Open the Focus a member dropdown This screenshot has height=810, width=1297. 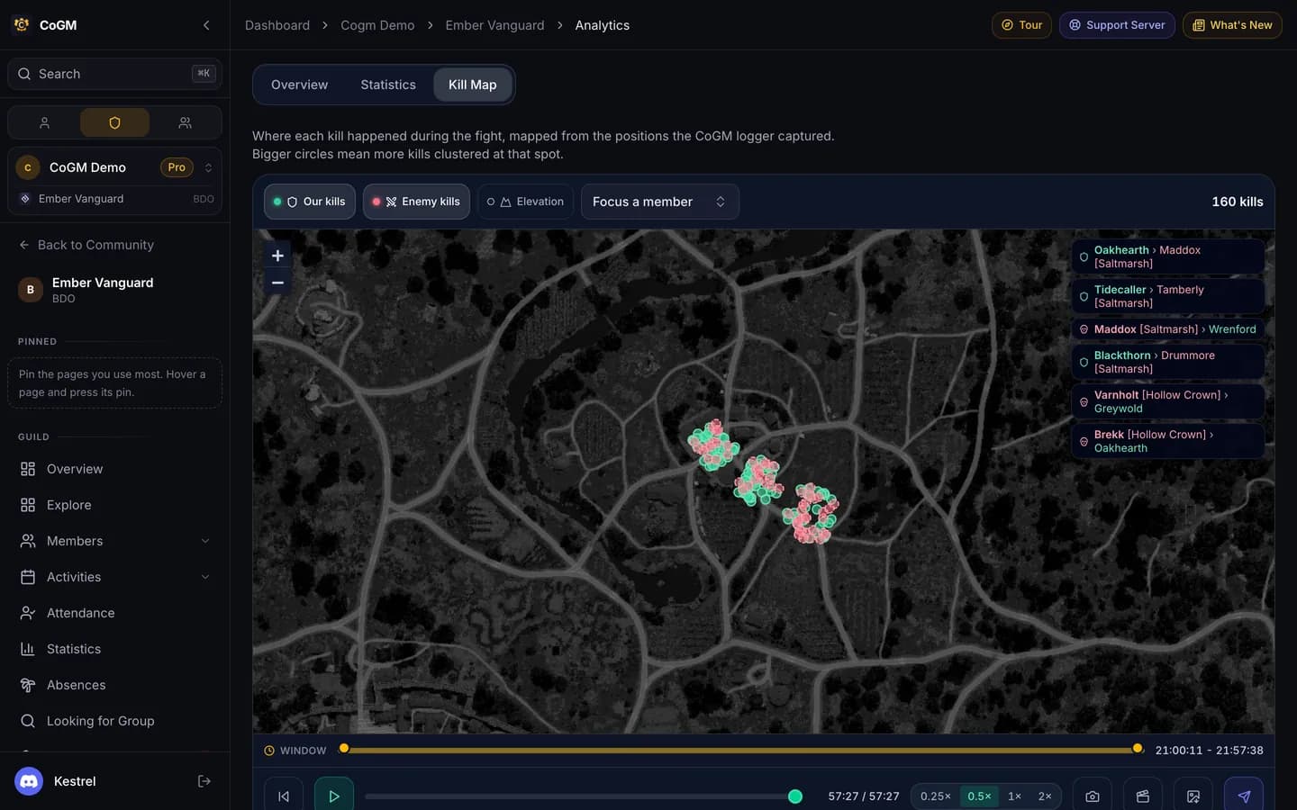(660, 202)
